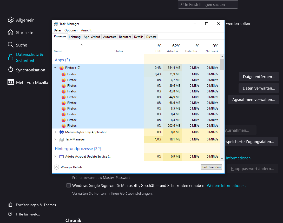Collapse the Firefox (10) process group
Viewport: 283px width, 223px height.
pyautogui.click(x=55, y=68)
